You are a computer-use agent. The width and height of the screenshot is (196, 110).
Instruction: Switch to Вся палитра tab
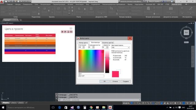95,42
